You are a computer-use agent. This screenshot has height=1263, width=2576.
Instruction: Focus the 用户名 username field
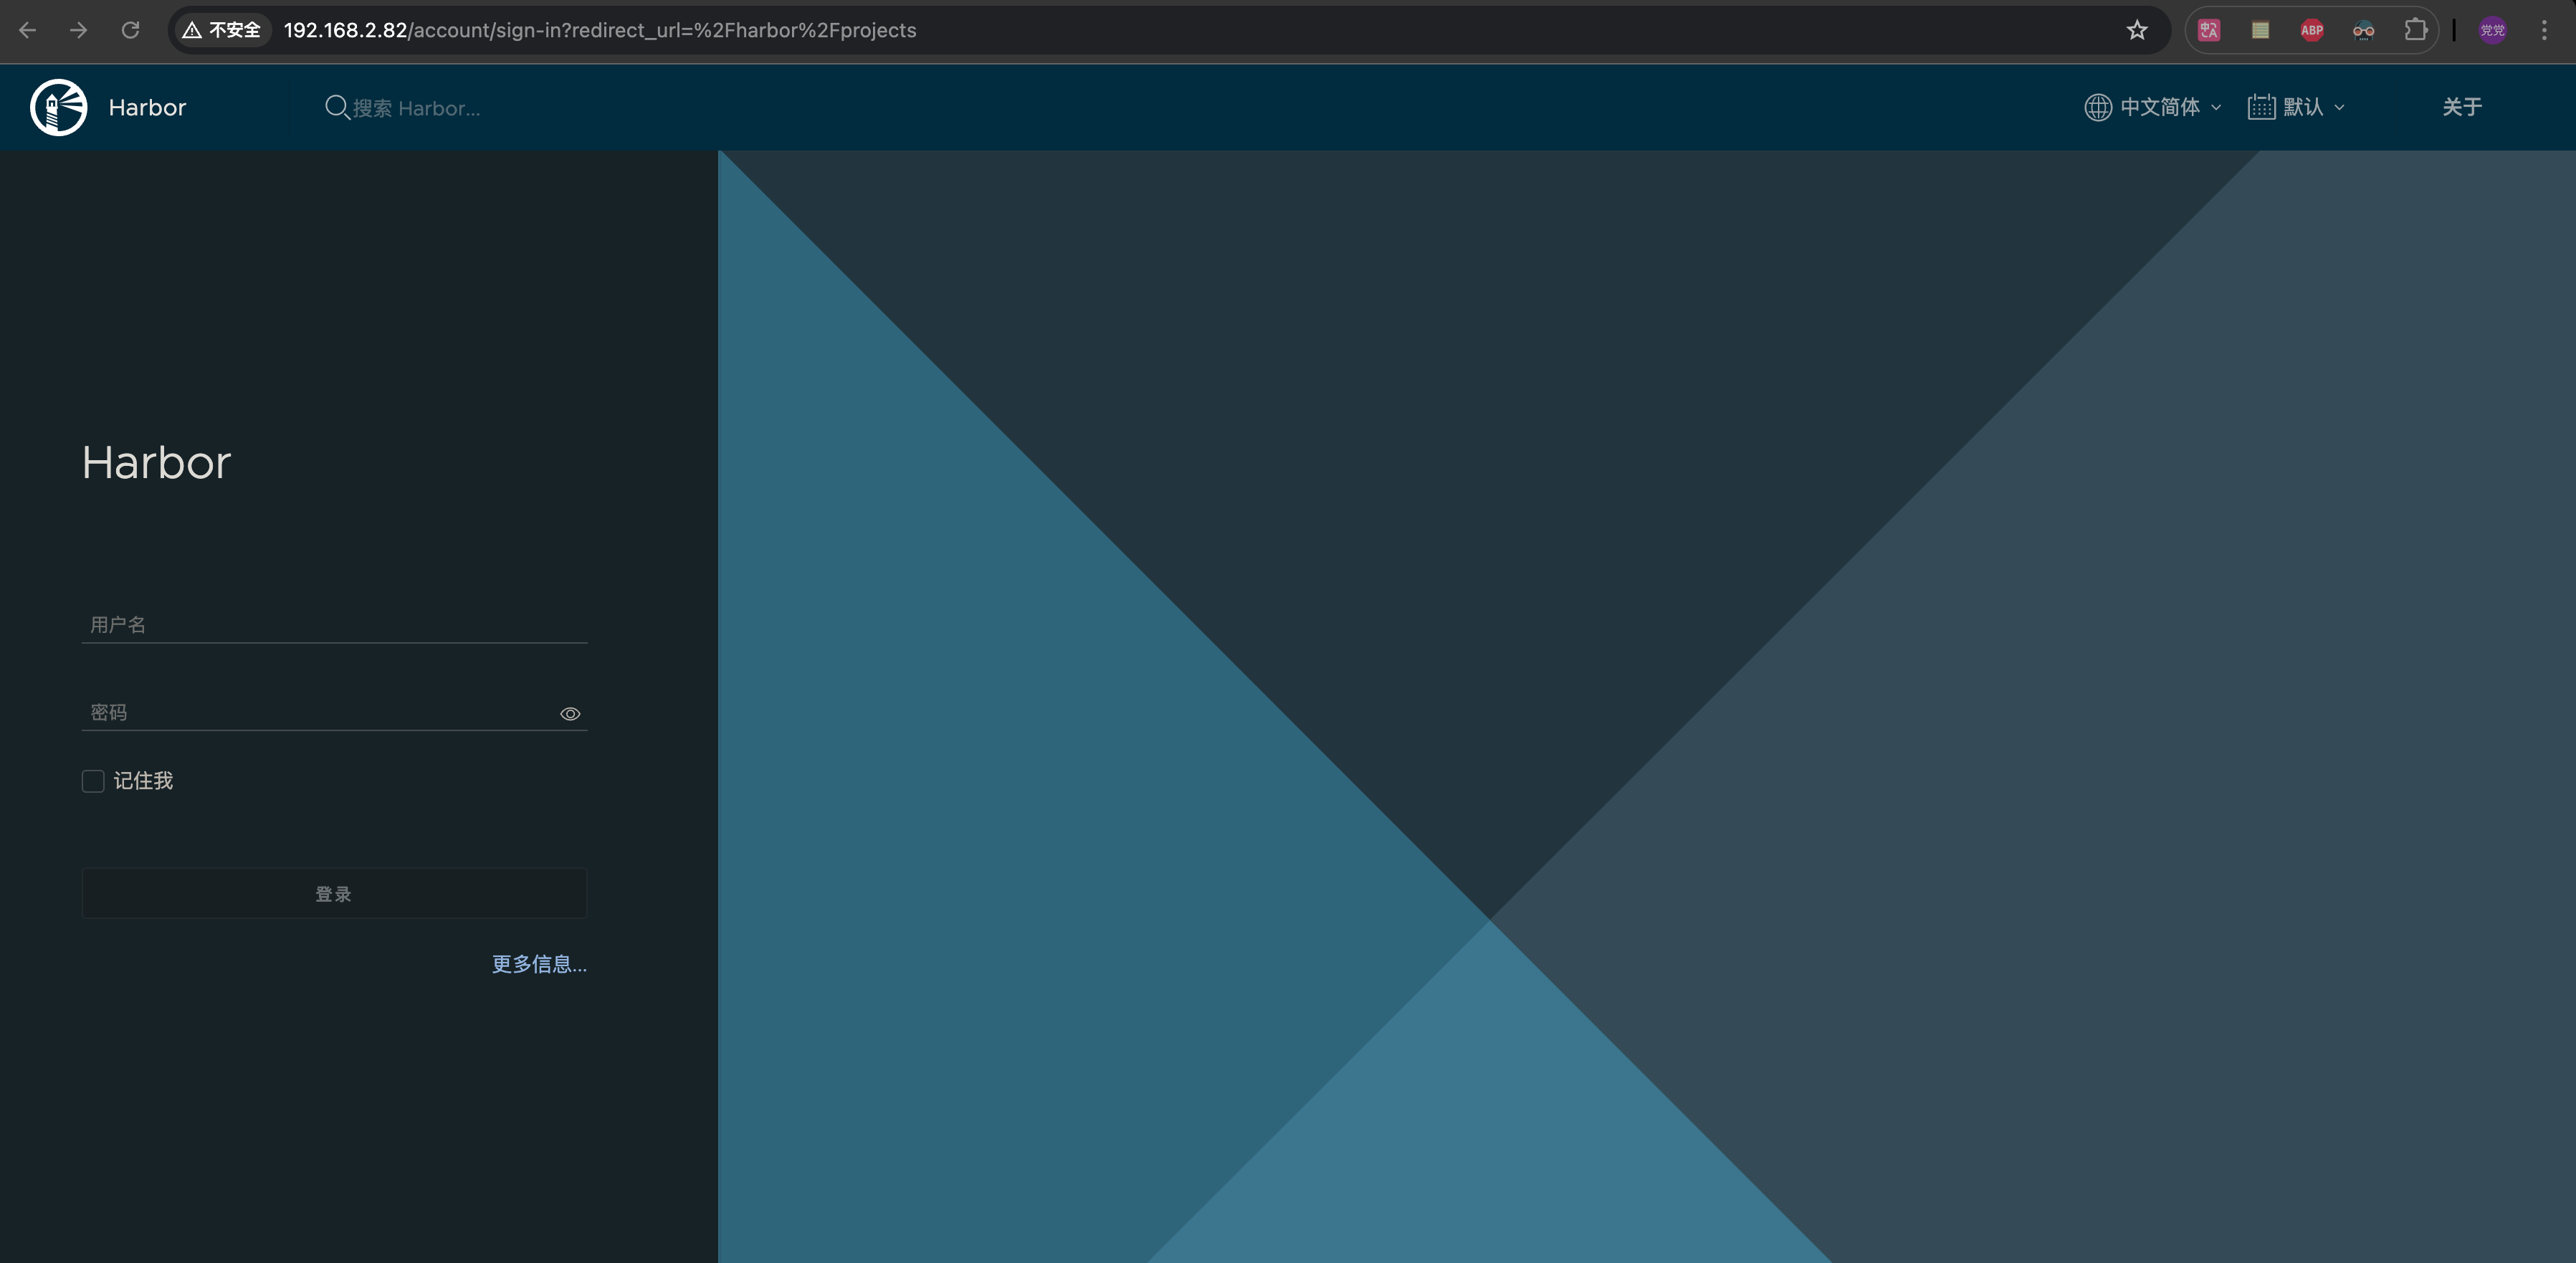334,624
